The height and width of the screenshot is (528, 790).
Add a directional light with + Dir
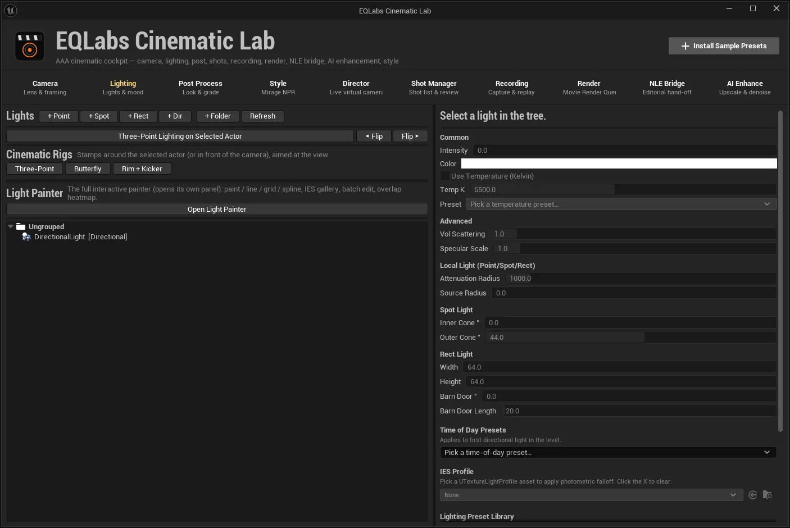point(175,116)
